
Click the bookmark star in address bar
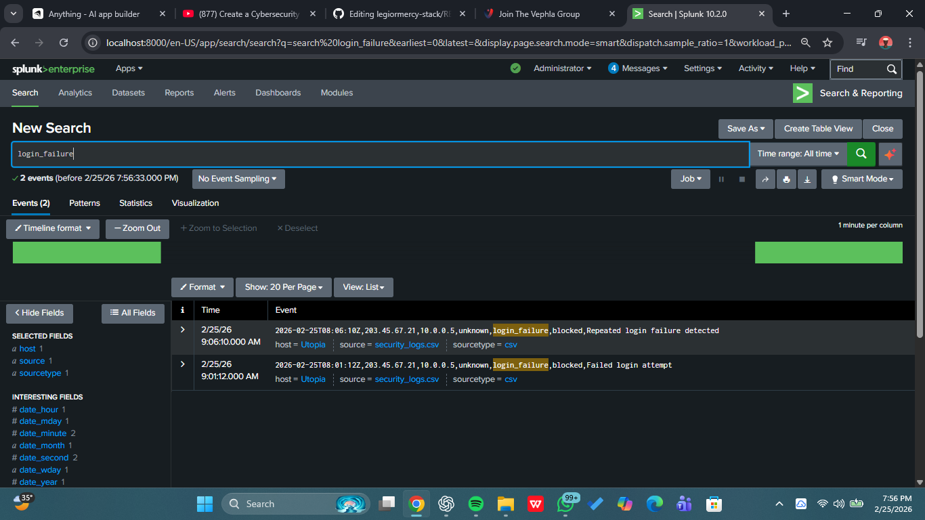[827, 43]
